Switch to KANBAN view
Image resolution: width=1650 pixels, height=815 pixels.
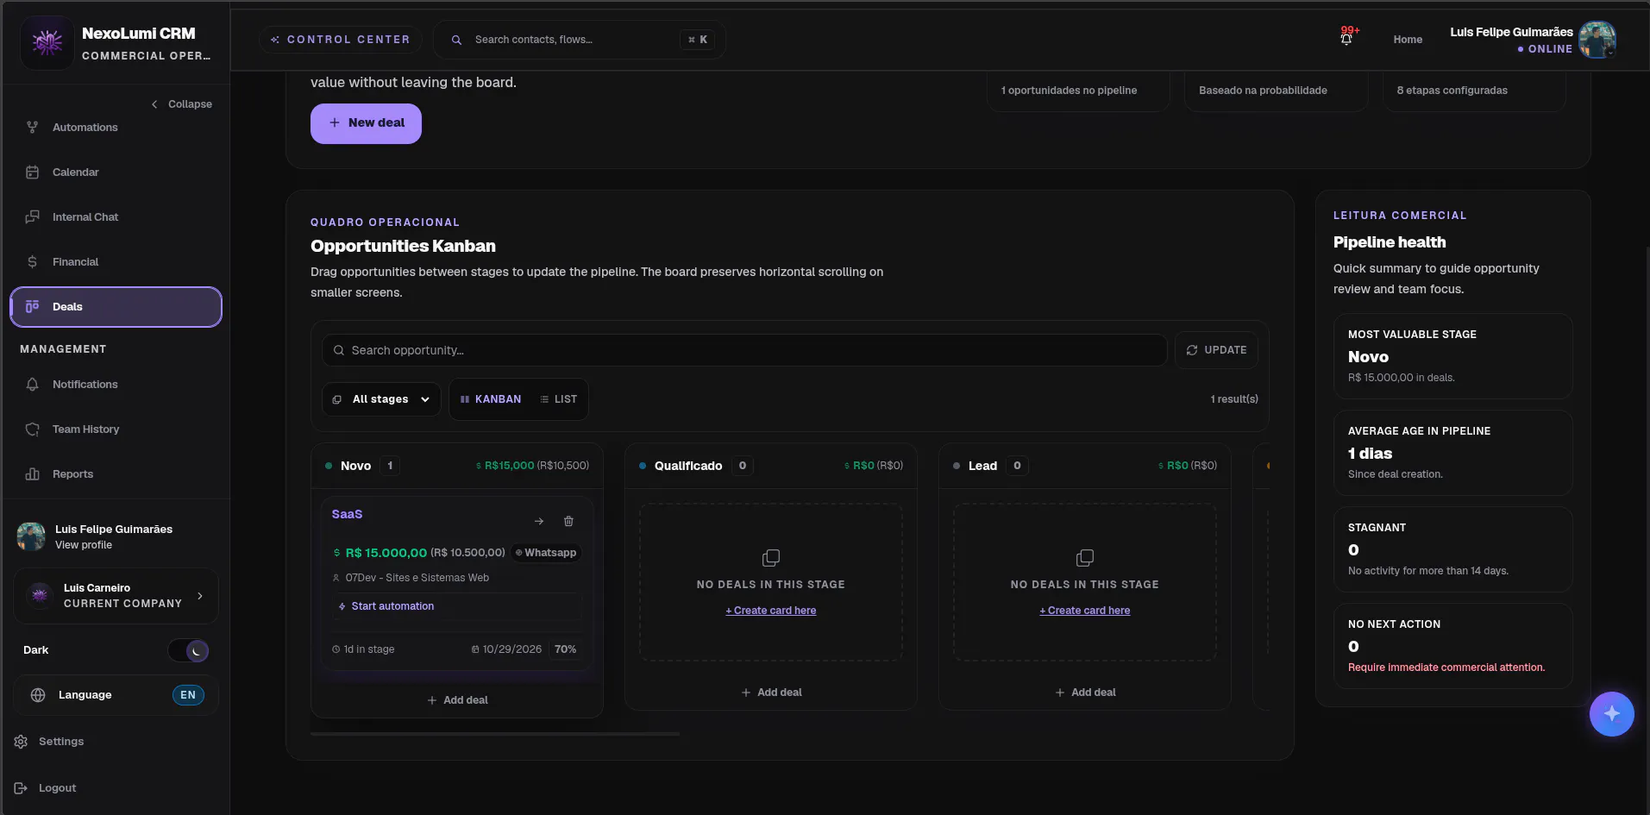click(x=491, y=399)
